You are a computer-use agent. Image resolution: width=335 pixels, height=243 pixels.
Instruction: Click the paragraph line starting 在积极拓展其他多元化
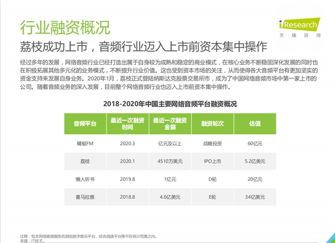[169, 71]
